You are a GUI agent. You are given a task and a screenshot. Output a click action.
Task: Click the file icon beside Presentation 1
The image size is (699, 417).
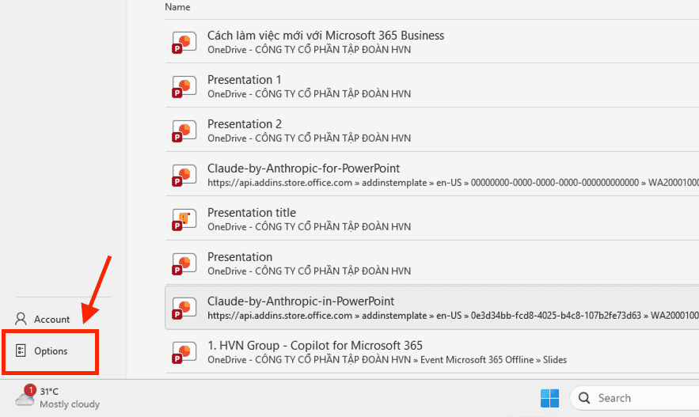pos(184,86)
